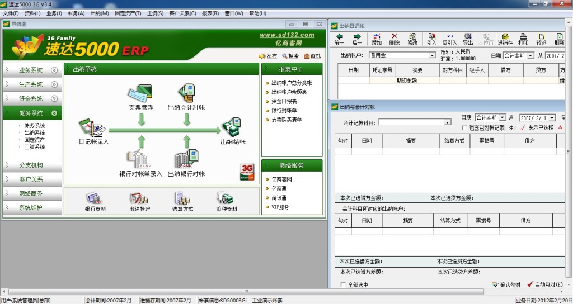
Task: Open the 银行对帐单 report link
Action: [x=284, y=110]
